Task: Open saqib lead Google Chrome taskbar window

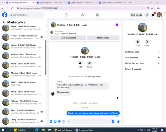Action: [63, 130]
